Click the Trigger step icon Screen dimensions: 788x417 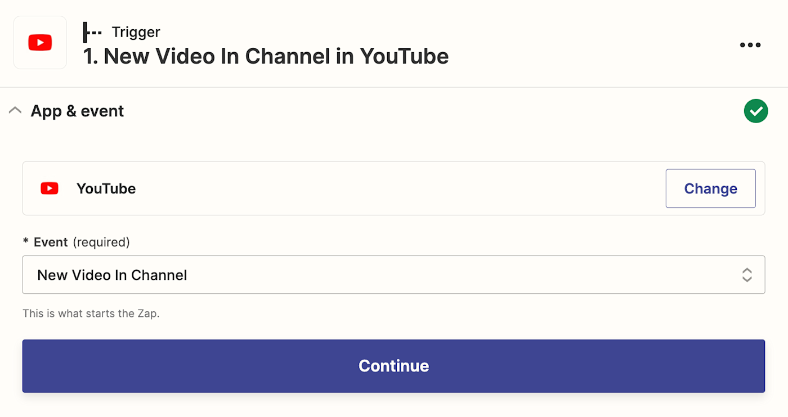(92, 32)
